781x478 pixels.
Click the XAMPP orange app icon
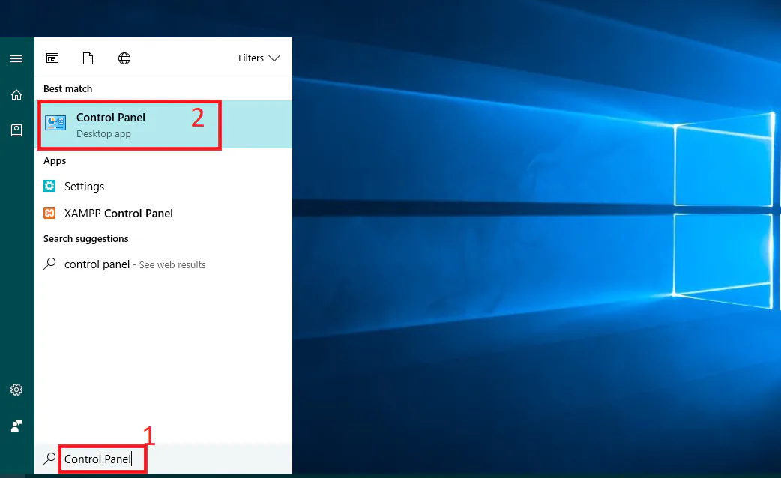tap(49, 213)
